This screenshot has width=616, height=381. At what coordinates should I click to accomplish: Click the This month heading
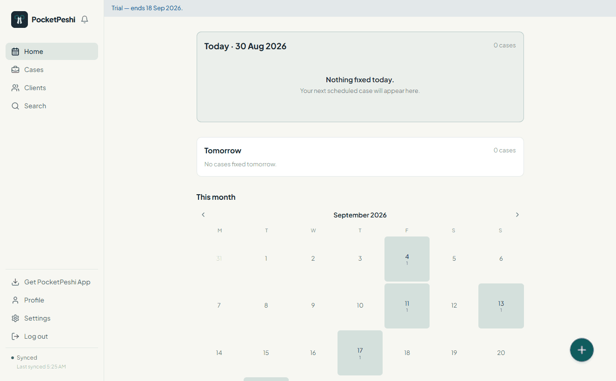[x=216, y=197]
